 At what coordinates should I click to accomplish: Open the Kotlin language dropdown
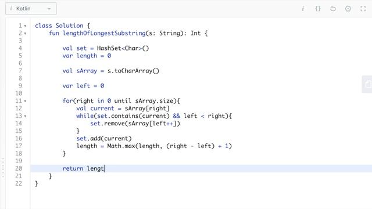point(31,9)
